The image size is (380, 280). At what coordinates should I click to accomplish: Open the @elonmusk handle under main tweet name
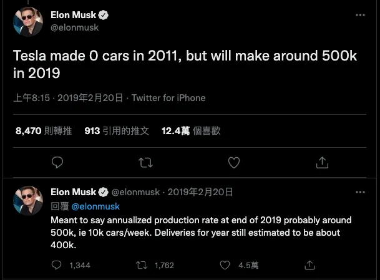[74, 27]
